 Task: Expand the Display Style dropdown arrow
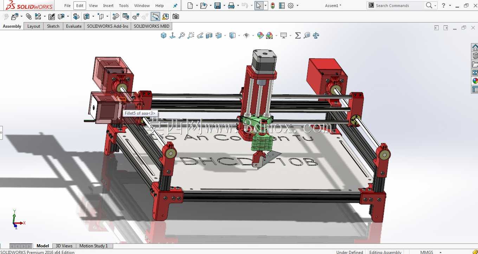click(239, 35)
